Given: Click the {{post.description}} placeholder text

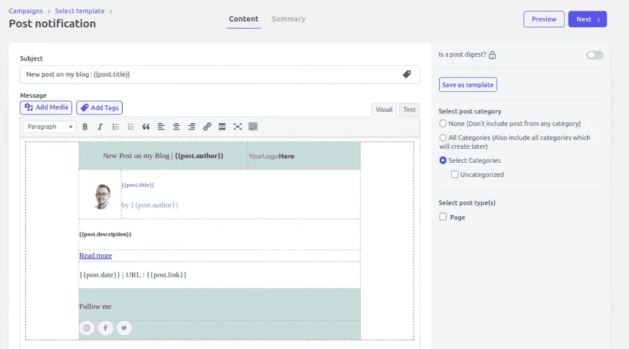Looking at the screenshot, I should [x=105, y=234].
